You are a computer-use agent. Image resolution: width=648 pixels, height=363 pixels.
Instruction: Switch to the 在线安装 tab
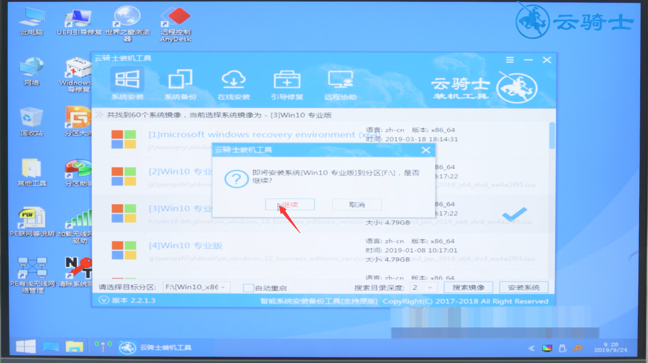pyautogui.click(x=233, y=84)
